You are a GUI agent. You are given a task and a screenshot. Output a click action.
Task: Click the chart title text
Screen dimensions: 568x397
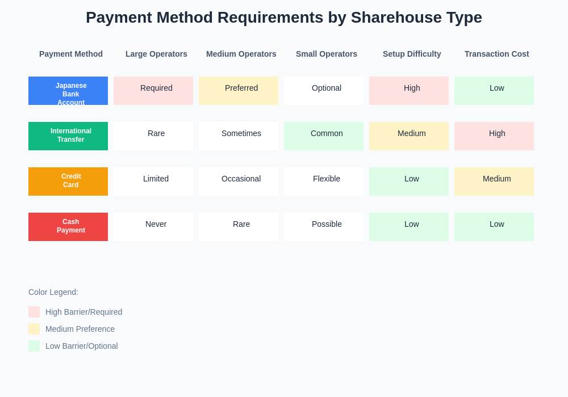284,18
